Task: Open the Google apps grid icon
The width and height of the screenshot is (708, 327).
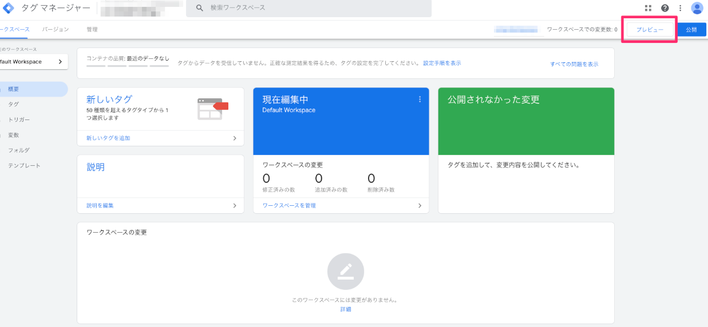Action: click(x=648, y=8)
